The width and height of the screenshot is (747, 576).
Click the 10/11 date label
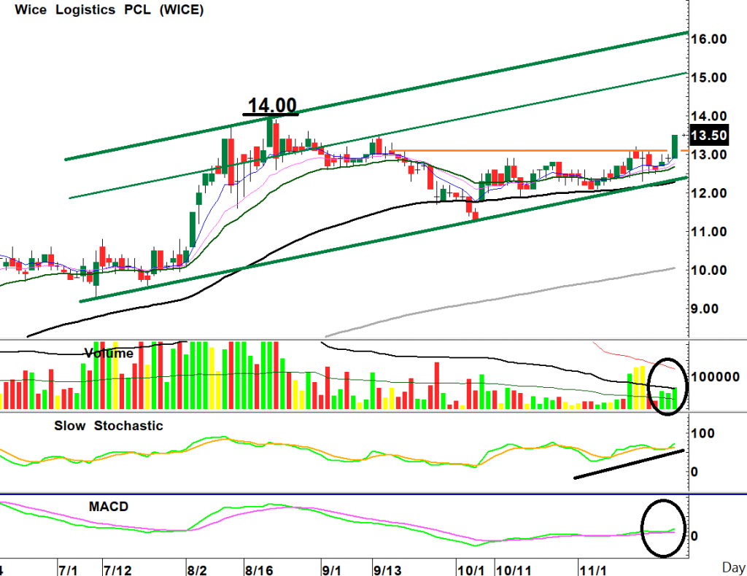tap(513, 570)
